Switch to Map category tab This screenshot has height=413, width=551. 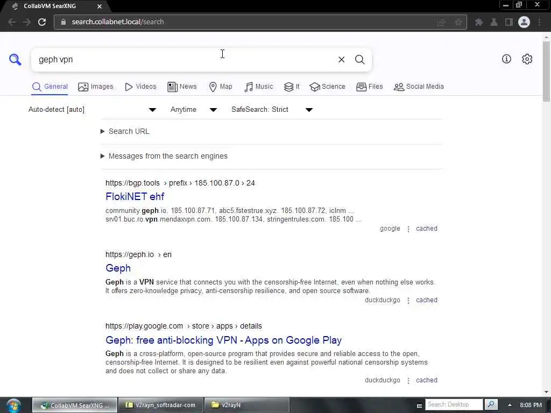pos(220,87)
